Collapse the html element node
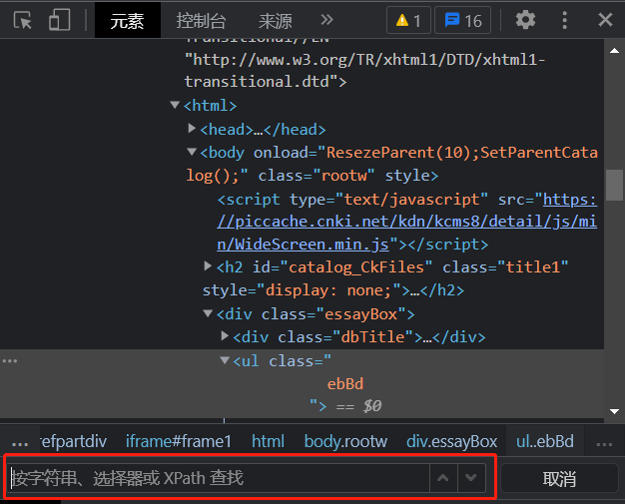This screenshot has height=504, width=625. point(175,105)
